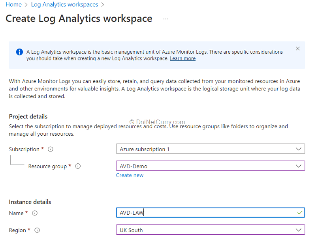316x245 pixels.
Task: Show the Name field info icon
Action: tap(35, 213)
